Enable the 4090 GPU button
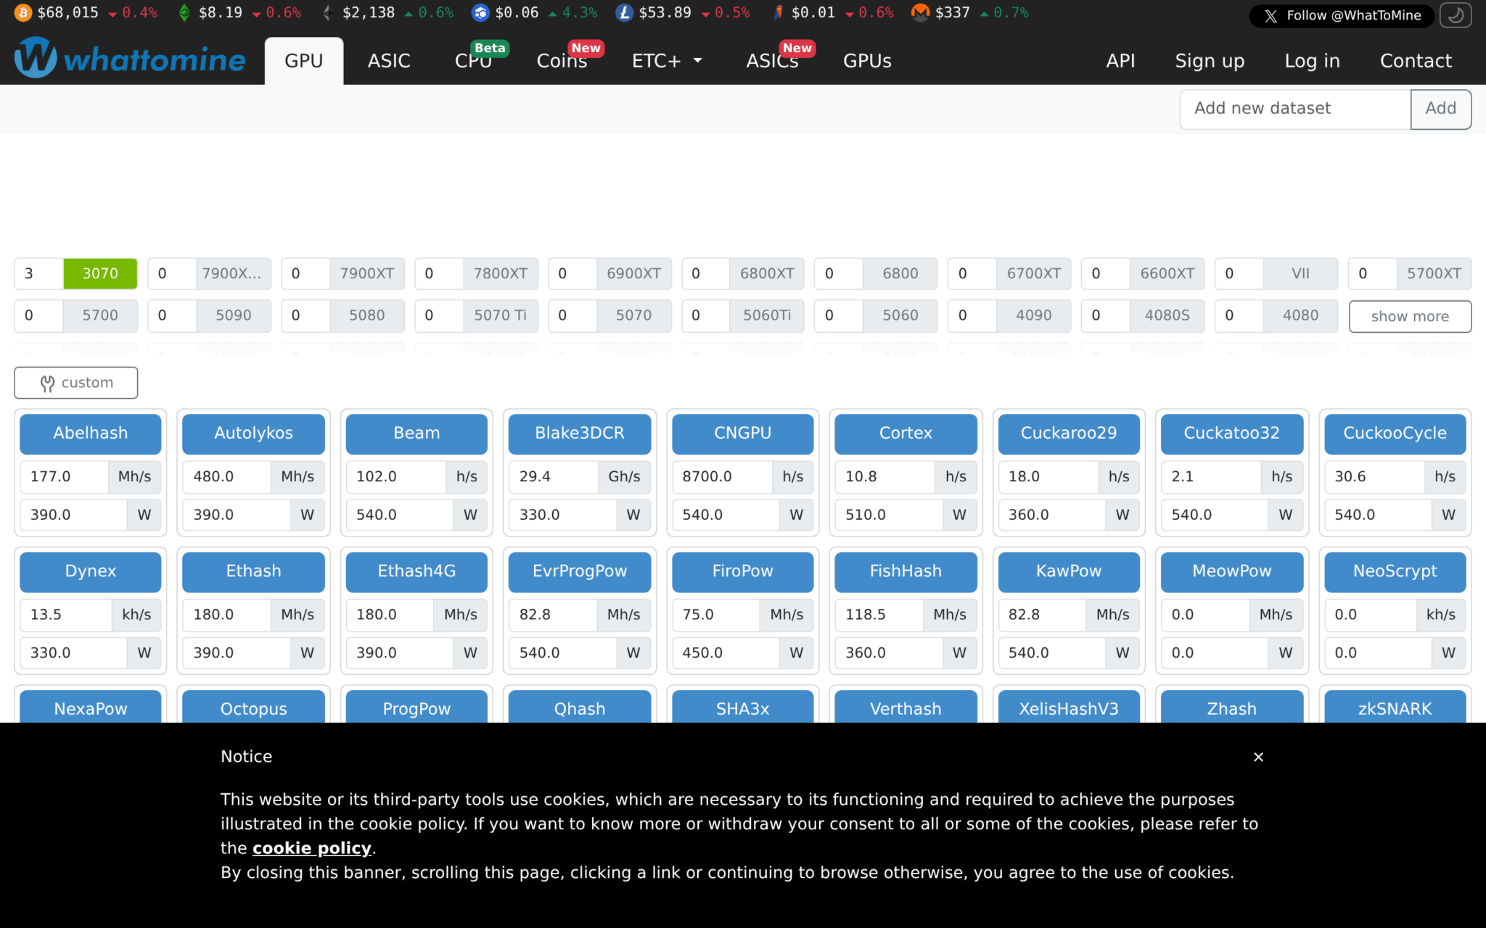Image resolution: width=1486 pixels, height=928 pixels. pos(1033,315)
